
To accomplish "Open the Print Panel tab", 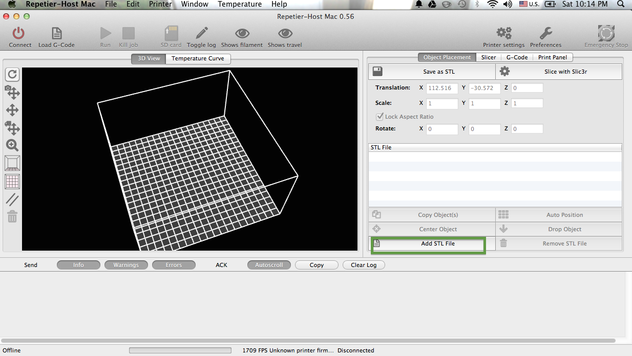I will 552,57.
